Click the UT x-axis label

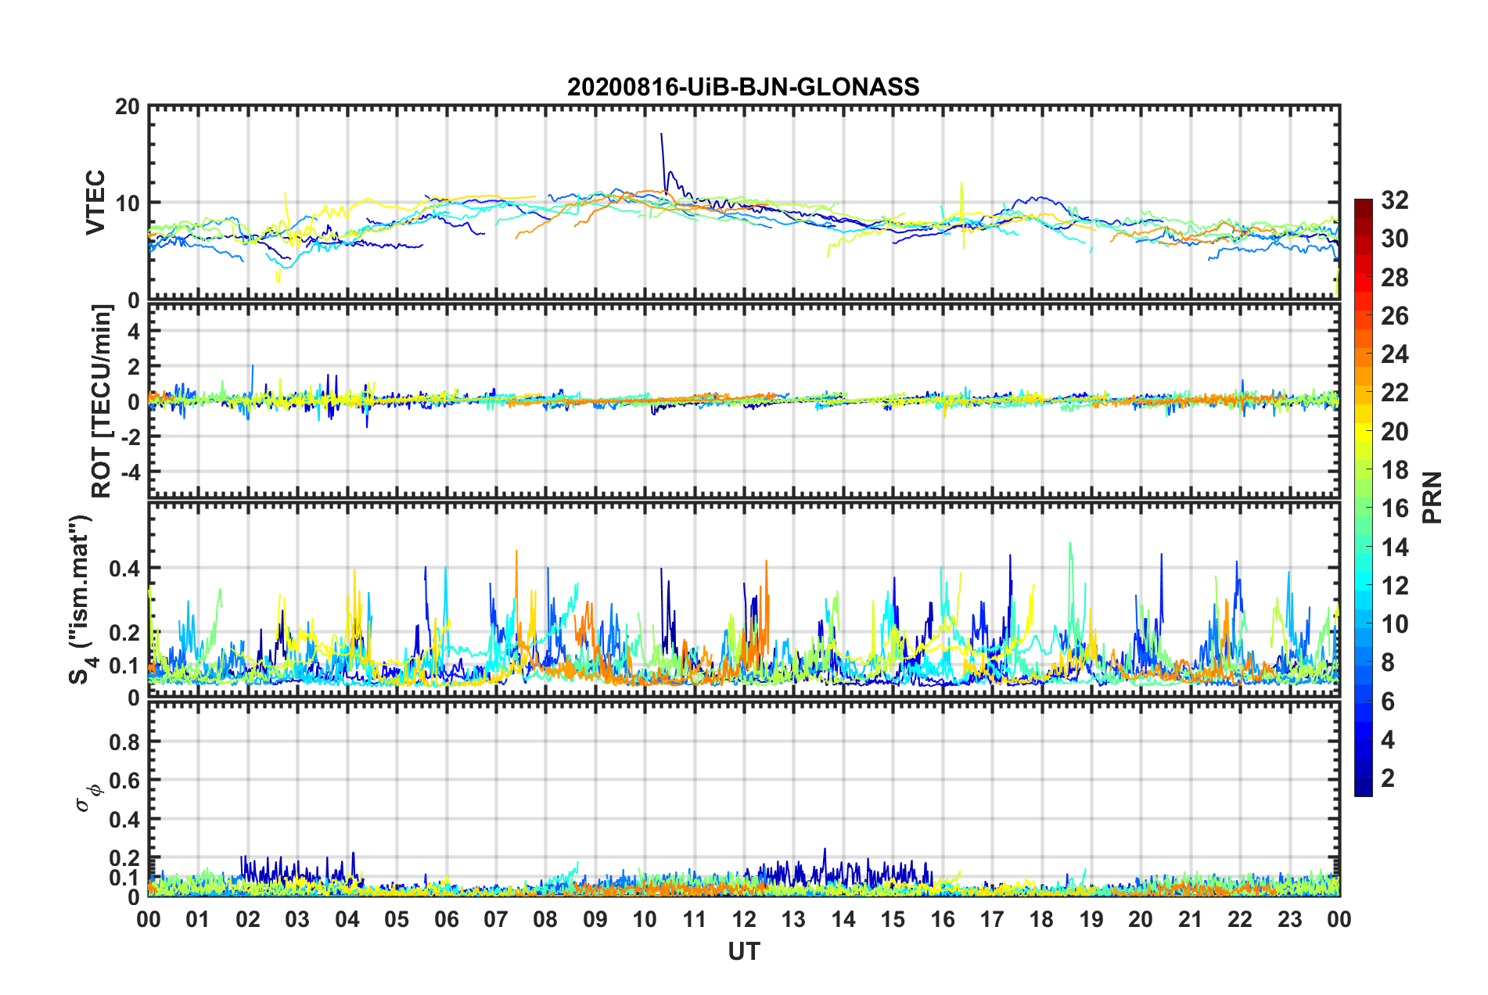(x=744, y=950)
